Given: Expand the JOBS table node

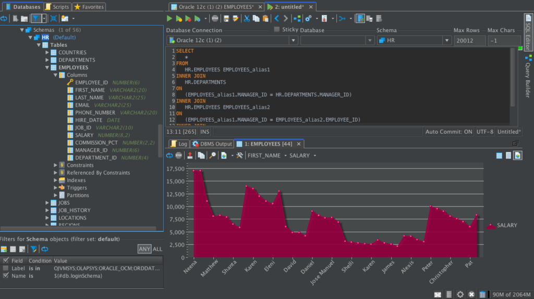Looking at the screenshot, I should [x=47, y=203].
